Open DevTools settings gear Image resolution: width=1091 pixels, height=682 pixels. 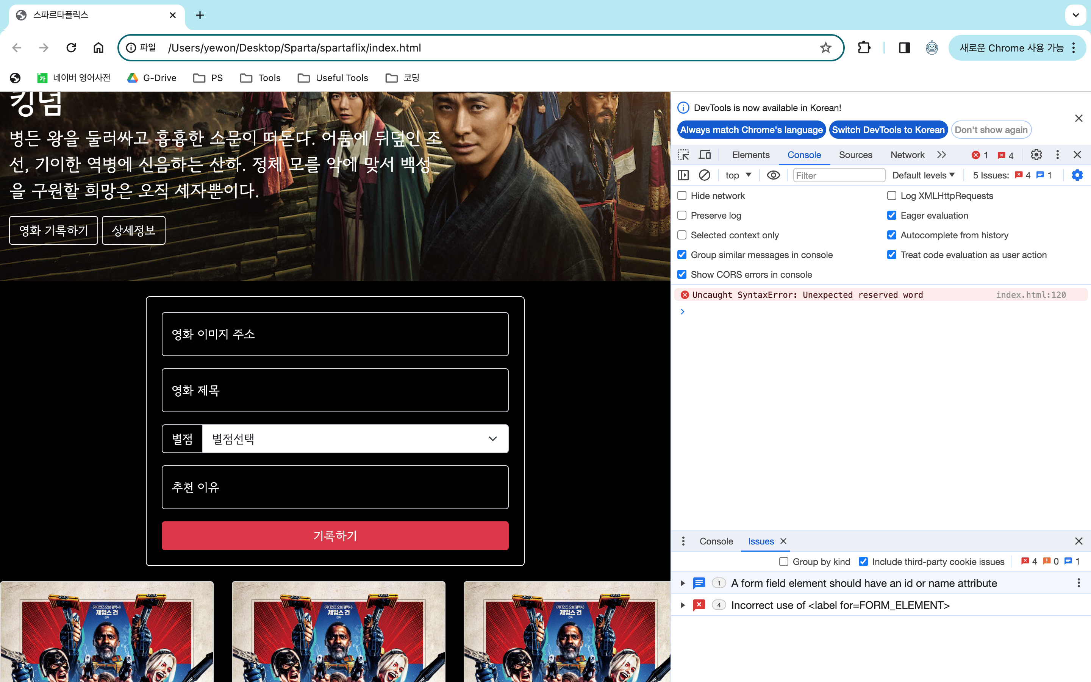point(1036,155)
